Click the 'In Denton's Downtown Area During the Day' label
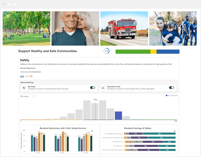The image size is (201, 157). tap(112, 138)
